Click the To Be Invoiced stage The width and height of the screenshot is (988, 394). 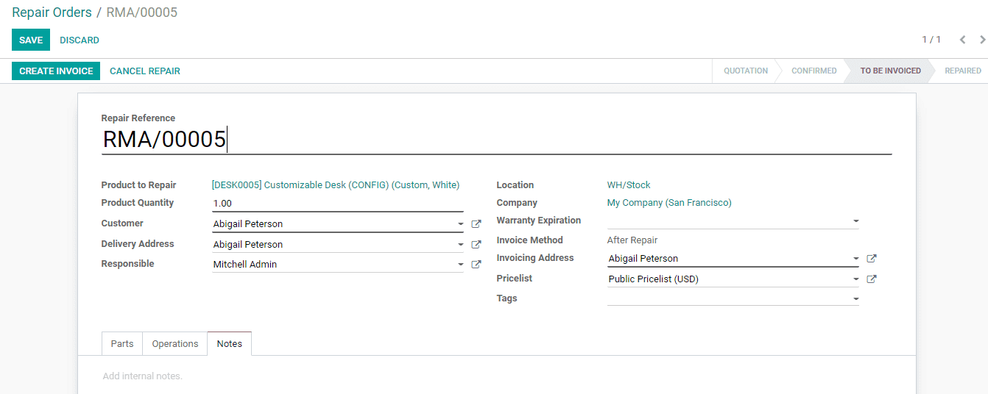(891, 71)
